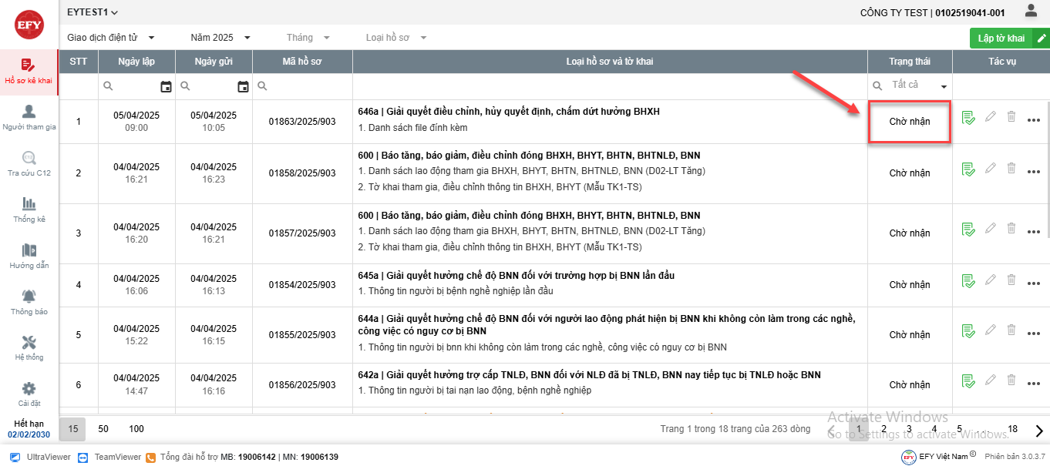Viewport: 1050px width, 466px height.
Task: Open Tra cứu C12 lookup
Action: pyautogui.click(x=29, y=163)
